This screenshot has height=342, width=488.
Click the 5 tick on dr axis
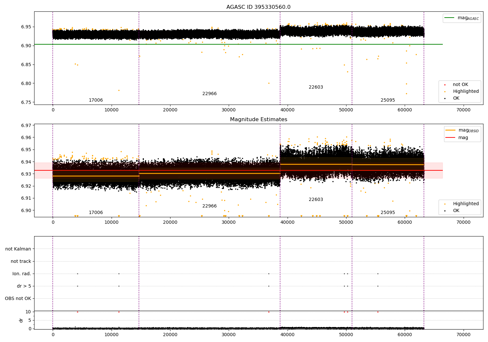pos(30,321)
